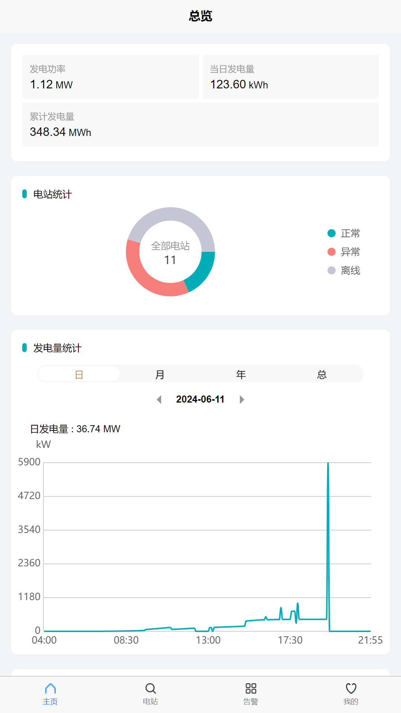This screenshot has height=713, width=401.
Task: Click the peak spike on the power chart
Action: tap(328, 464)
